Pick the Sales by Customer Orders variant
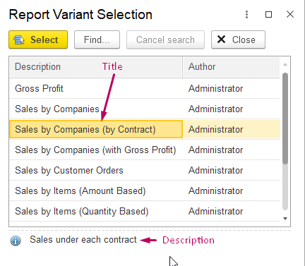Screen dimensions: 305x266 click(145, 170)
